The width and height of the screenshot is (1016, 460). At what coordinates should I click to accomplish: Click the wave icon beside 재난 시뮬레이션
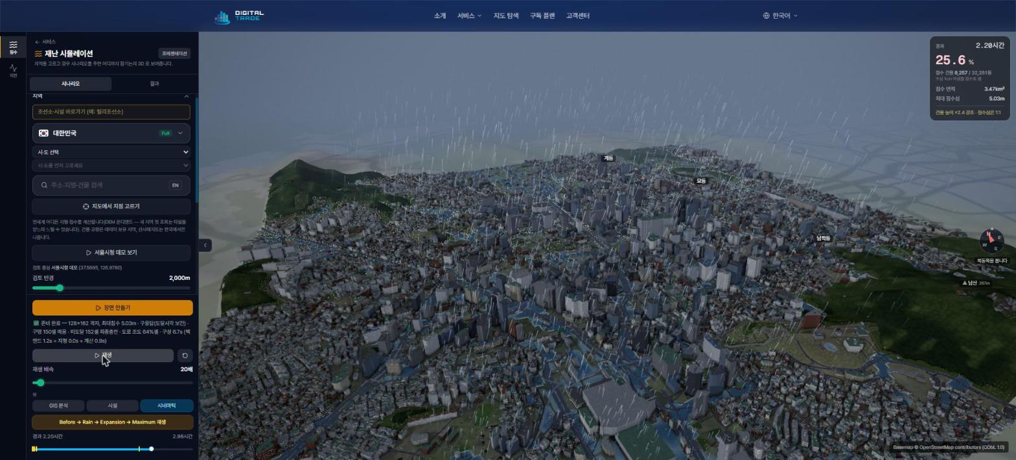click(38, 54)
